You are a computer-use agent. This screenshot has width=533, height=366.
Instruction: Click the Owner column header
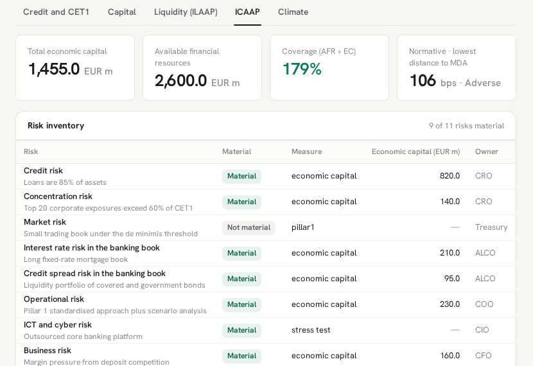pyautogui.click(x=486, y=152)
